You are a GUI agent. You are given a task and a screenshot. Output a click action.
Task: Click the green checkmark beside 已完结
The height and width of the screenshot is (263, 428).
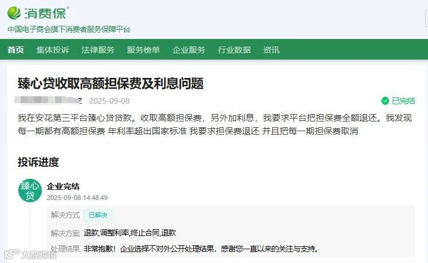pos(385,101)
